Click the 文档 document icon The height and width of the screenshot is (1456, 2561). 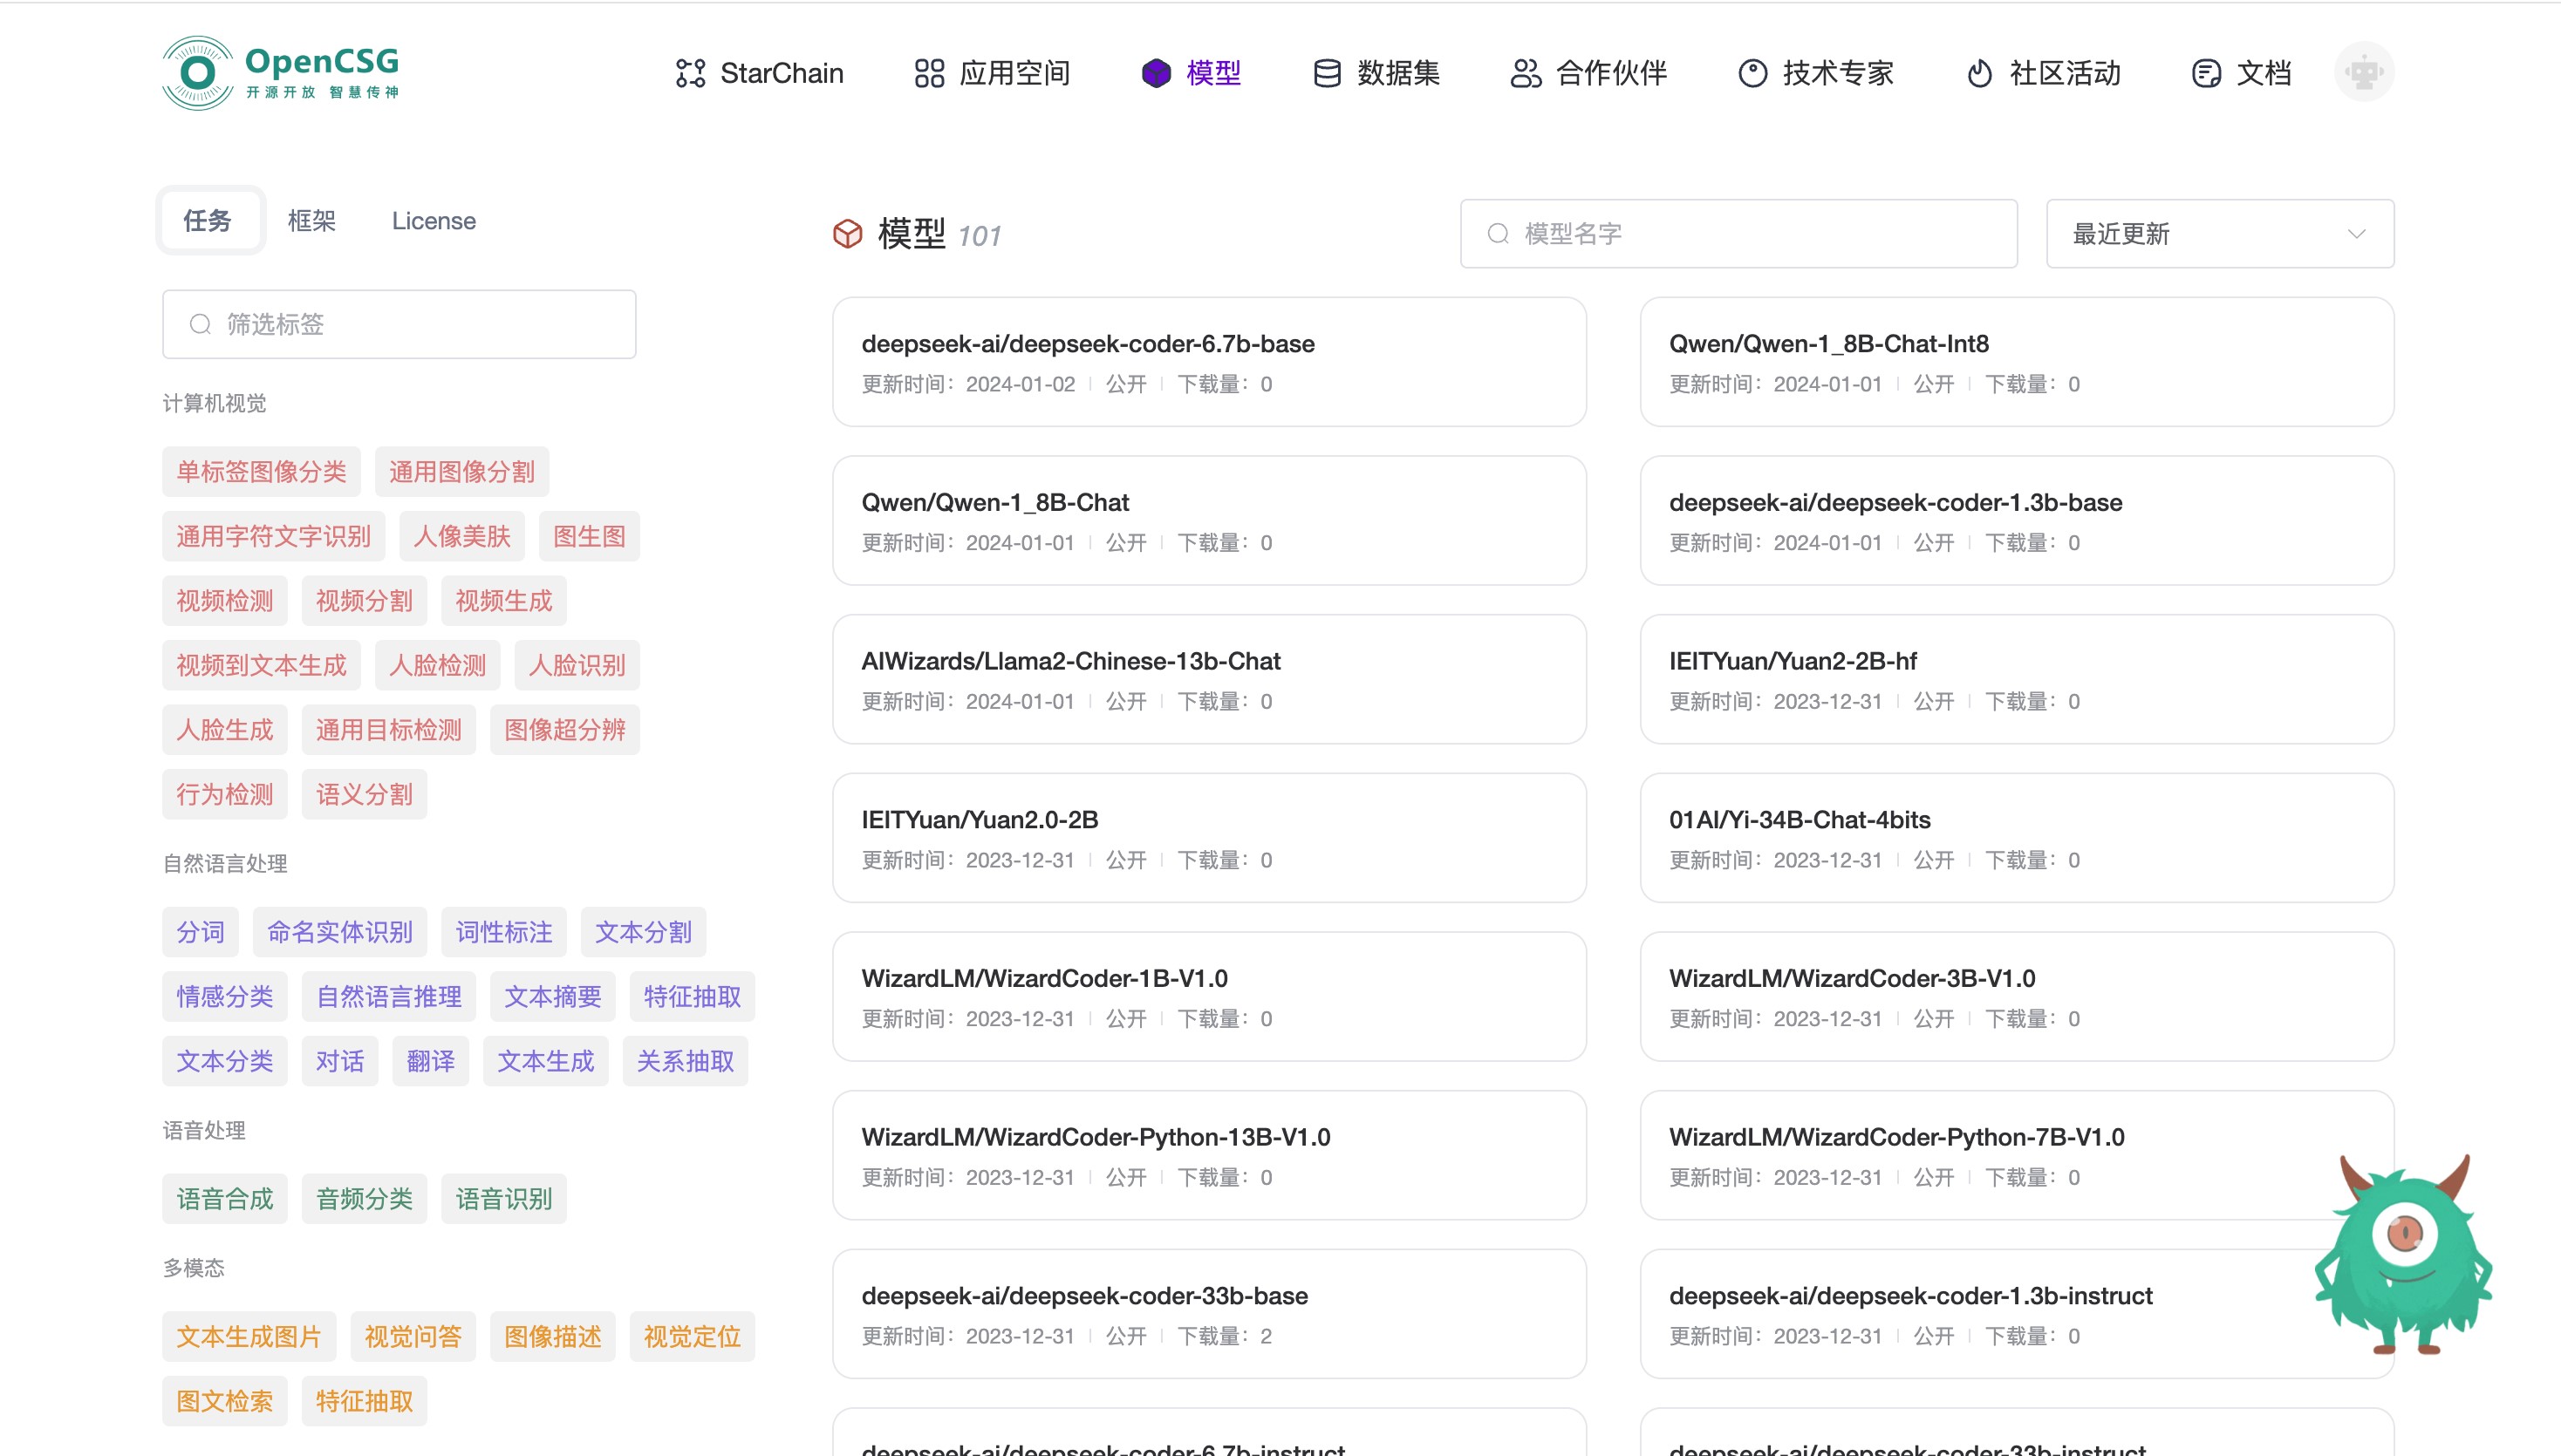(2206, 73)
